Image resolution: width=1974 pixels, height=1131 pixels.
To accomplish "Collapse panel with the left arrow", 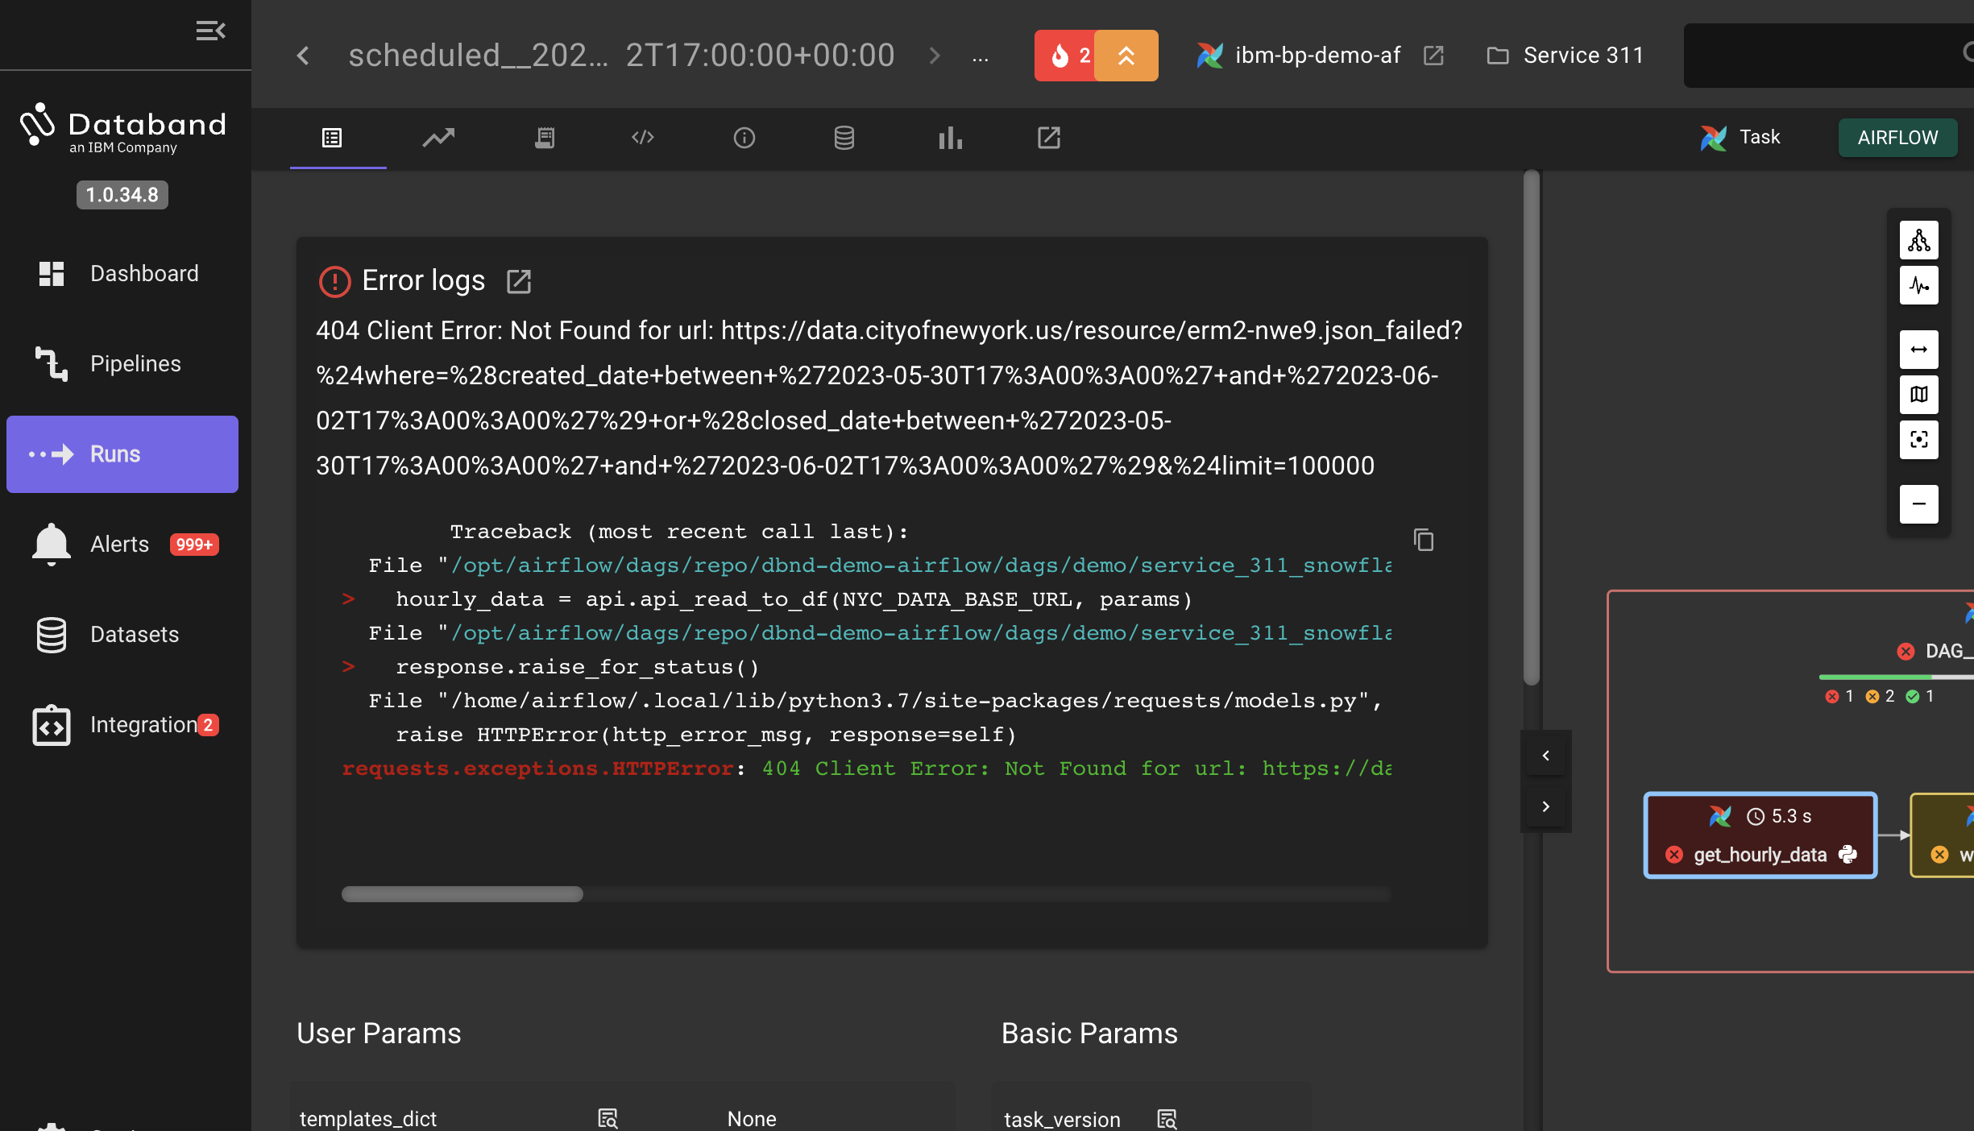I will tap(1545, 756).
